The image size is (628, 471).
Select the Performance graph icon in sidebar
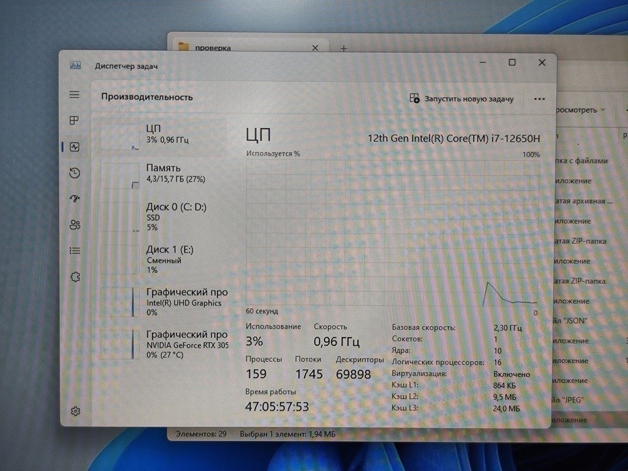(75, 146)
